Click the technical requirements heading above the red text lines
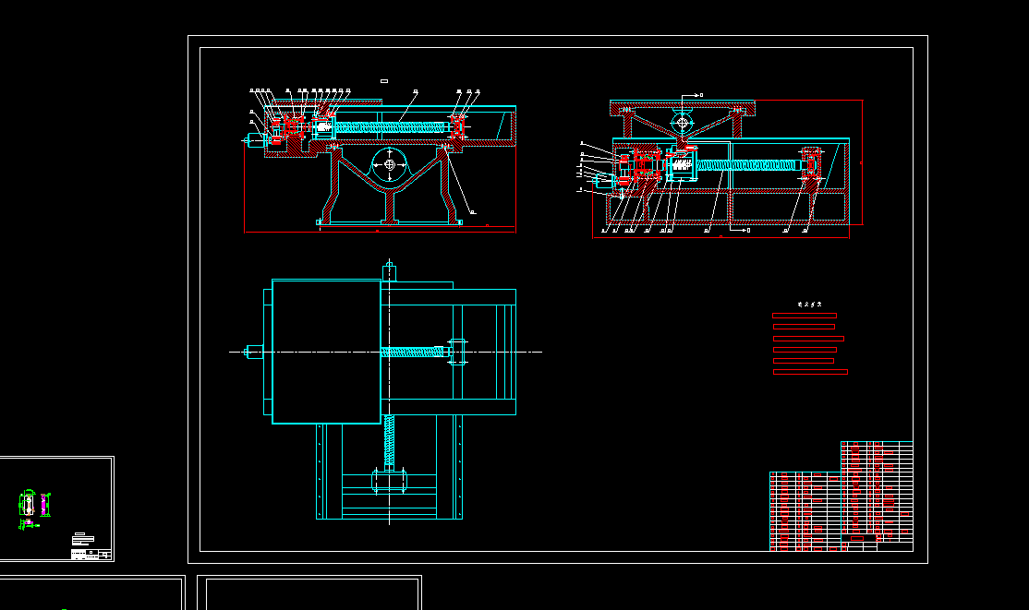This screenshot has width=1029, height=610. coord(809,305)
